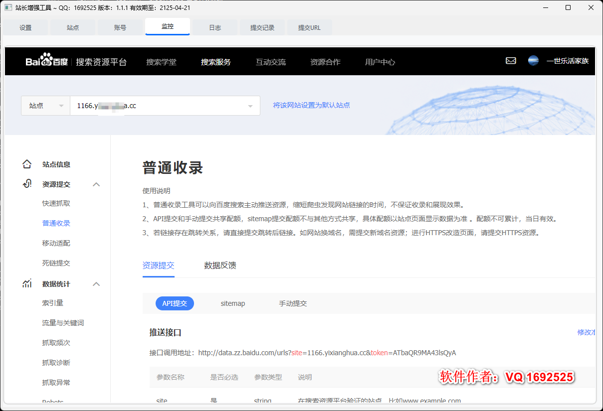Open 索引量 in sidebar

point(53,303)
